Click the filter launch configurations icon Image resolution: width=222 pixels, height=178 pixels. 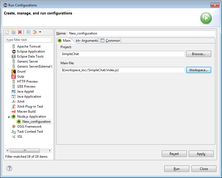(x=35, y=32)
